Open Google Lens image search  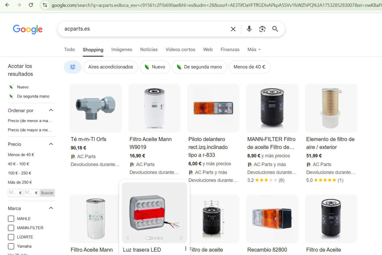(262, 29)
